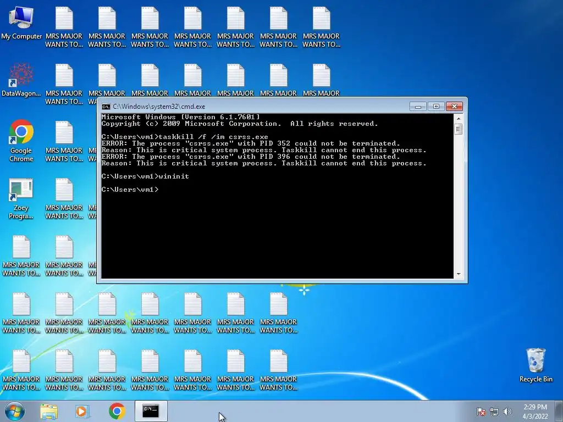Click the Show desktop button at taskbar end
The image size is (563, 422).
coord(559,411)
